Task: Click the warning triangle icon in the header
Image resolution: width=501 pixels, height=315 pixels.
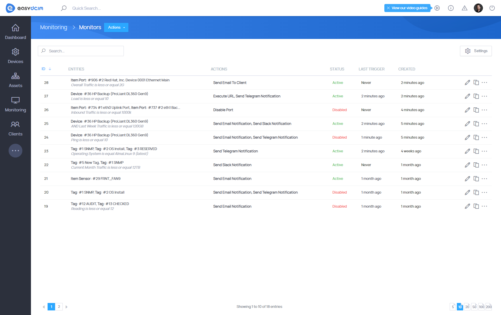Action: coord(464,8)
